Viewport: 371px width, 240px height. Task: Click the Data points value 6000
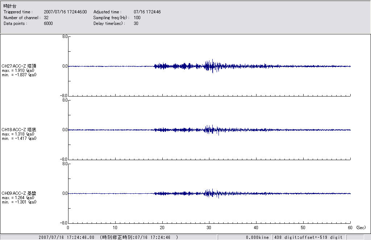pos(48,23)
